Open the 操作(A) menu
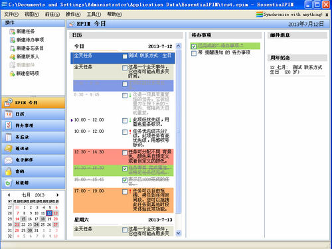 73,15
